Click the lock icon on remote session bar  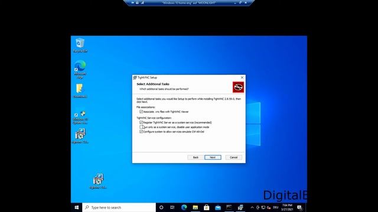[x=137, y=2]
